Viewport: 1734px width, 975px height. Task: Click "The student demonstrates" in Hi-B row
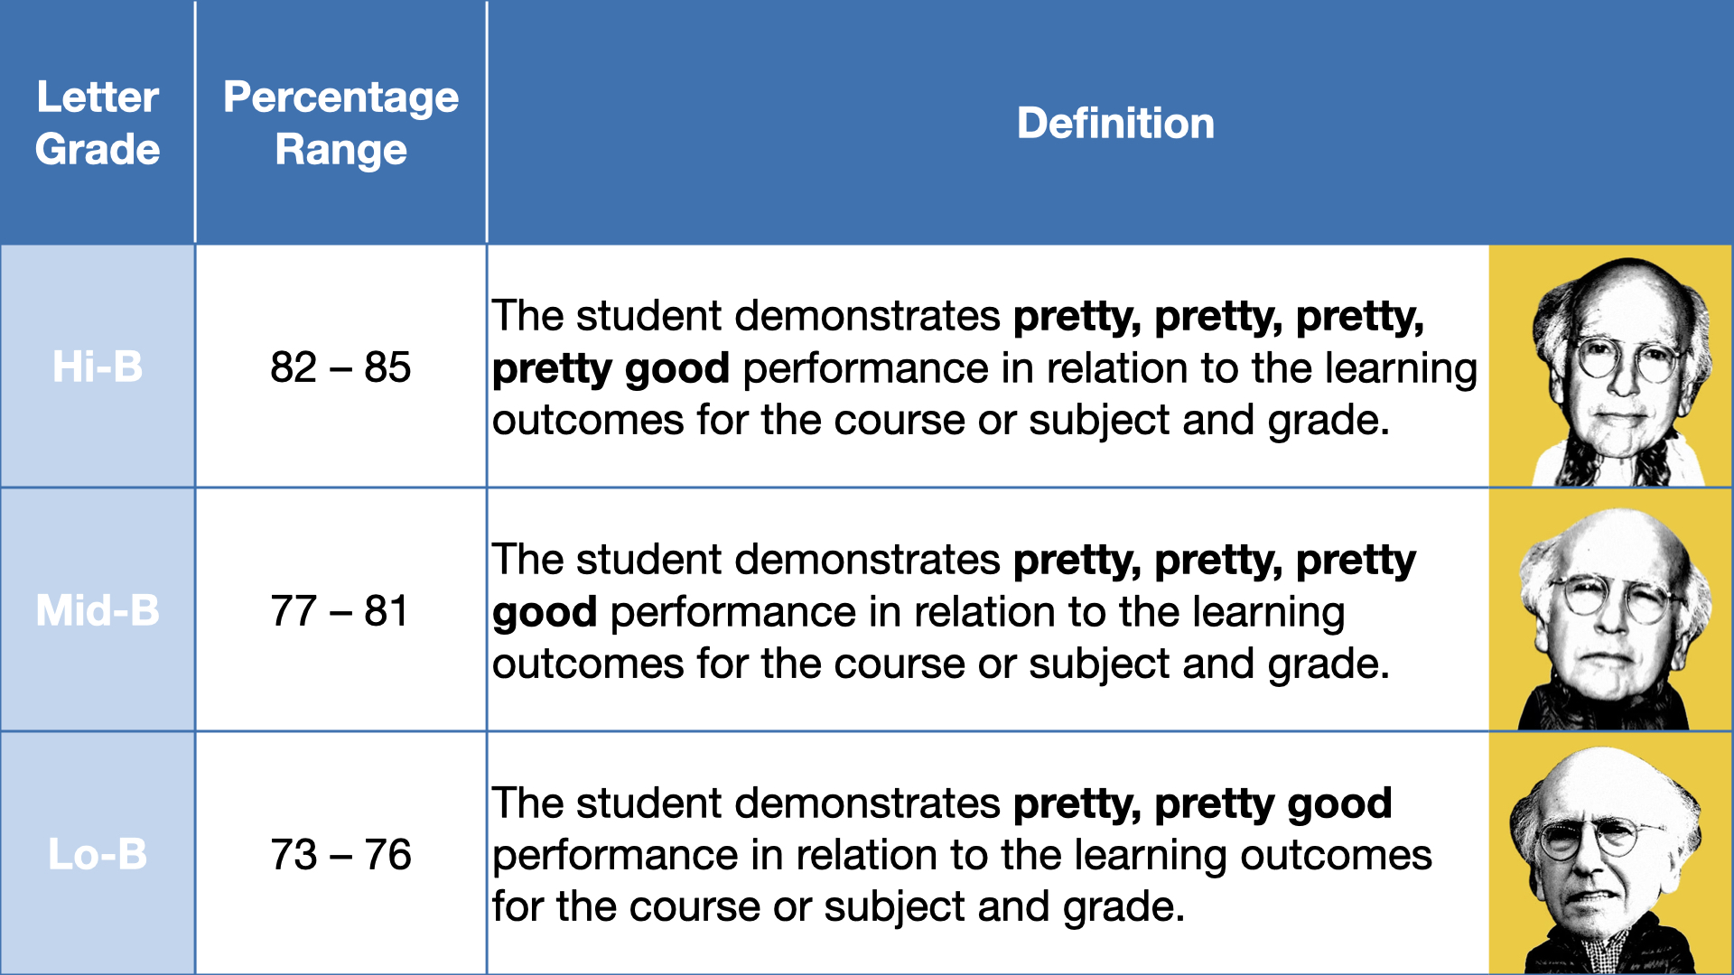click(x=746, y=316)
